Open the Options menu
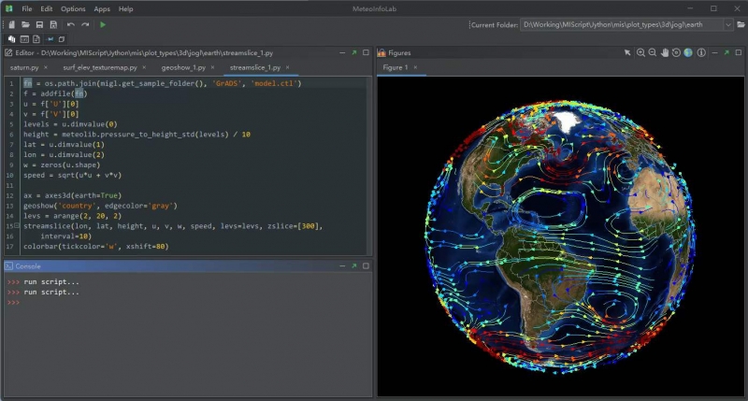Viewport: 748px width, 401px height. tap(73, 8)
